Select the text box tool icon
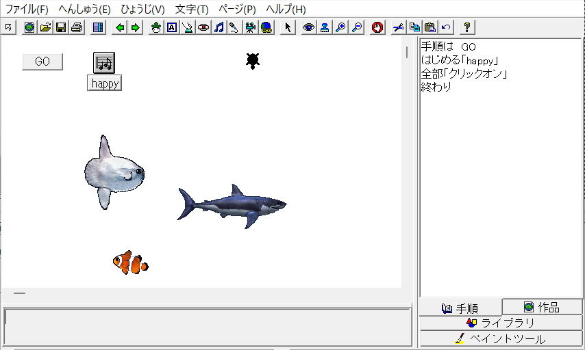Image resolution: width=585 pixels, height=350 pixels. 172,27
